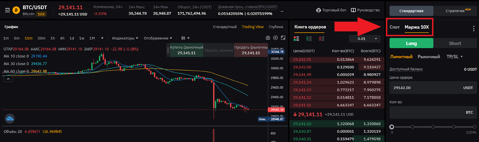Click Купить (рыночный) buy button on chart
The image size is (479, 142).
coord(187,50)
